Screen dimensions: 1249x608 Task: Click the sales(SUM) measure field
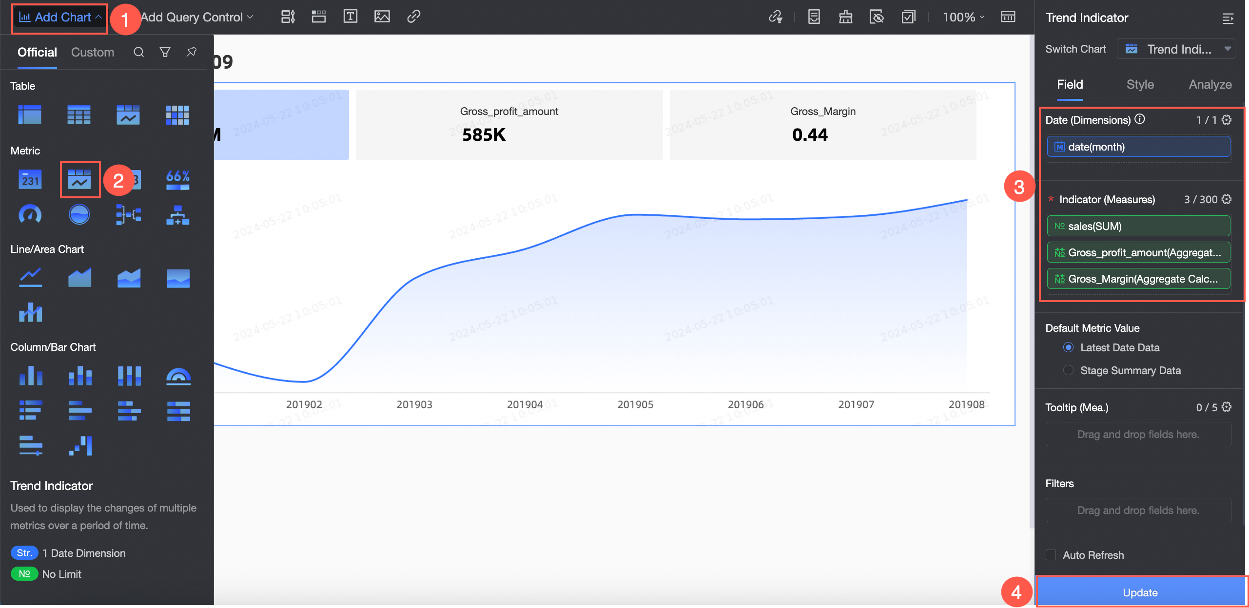pyautogui.click(x=1138, y=226)
